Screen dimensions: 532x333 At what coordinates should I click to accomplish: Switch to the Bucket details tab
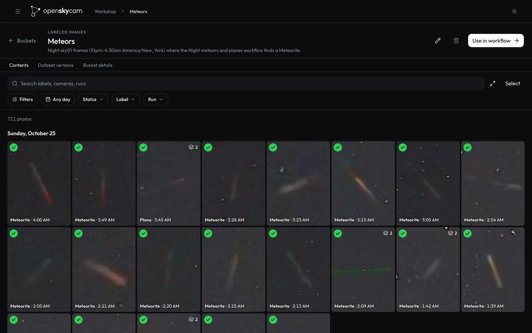point(98,65)
